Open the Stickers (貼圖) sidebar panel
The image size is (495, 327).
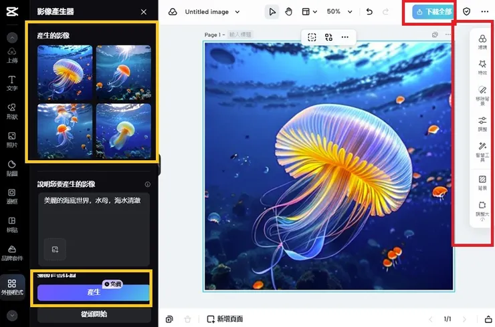click(x=12, y=168)
